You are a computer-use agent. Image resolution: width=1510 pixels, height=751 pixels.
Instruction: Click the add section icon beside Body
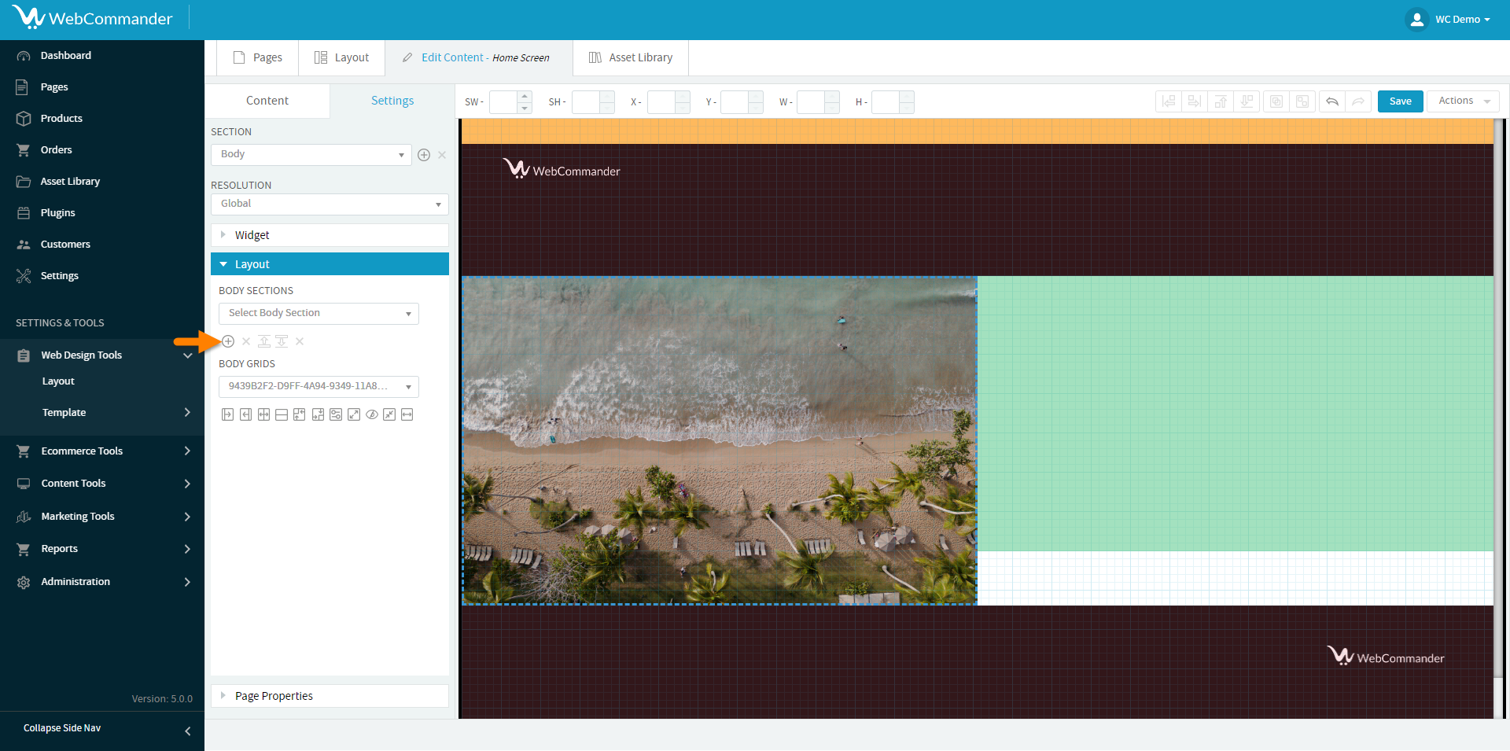tap(424, 155)
